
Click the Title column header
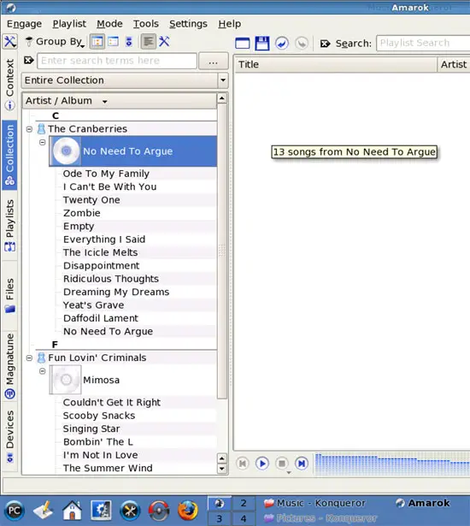pos(336,64)
